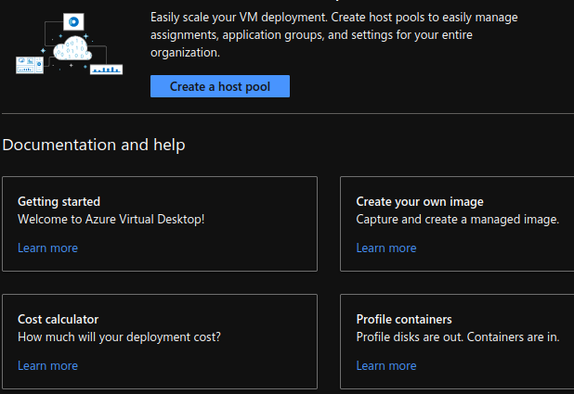The width and height of the screenshot is (574, 394).
Task: Open Learn more under Cost calculator
Action: pos(47,366)
